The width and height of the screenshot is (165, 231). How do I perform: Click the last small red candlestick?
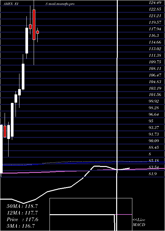pyautogui.click(x=38, y=32)
